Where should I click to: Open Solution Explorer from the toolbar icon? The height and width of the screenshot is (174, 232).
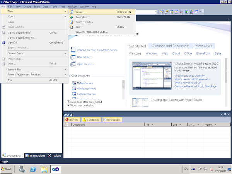(x=161, y=12)
